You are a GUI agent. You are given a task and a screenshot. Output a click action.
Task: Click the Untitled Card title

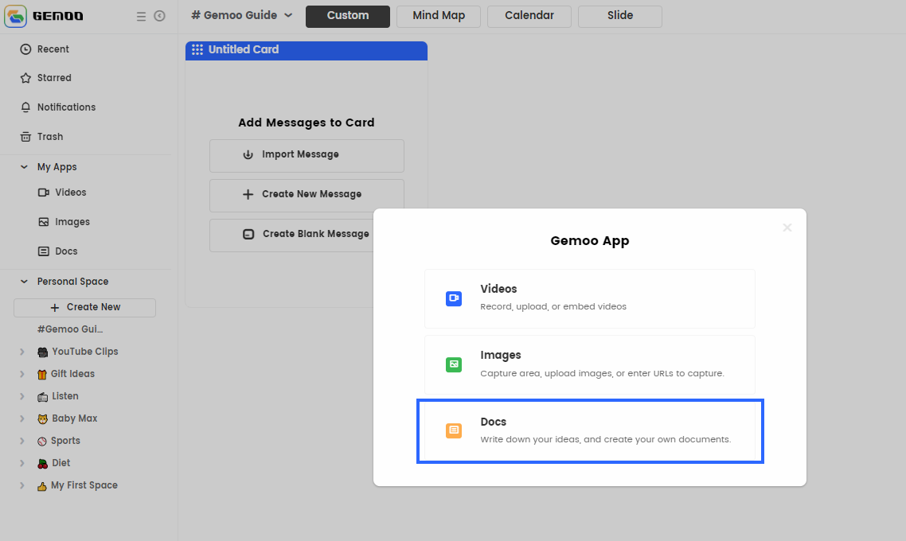(x=244, y=49)
